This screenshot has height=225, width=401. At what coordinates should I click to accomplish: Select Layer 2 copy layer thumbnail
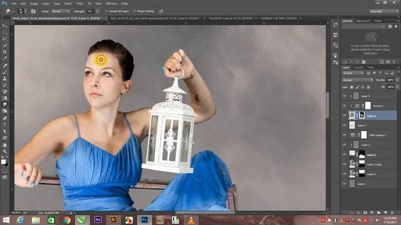[352, 164]
